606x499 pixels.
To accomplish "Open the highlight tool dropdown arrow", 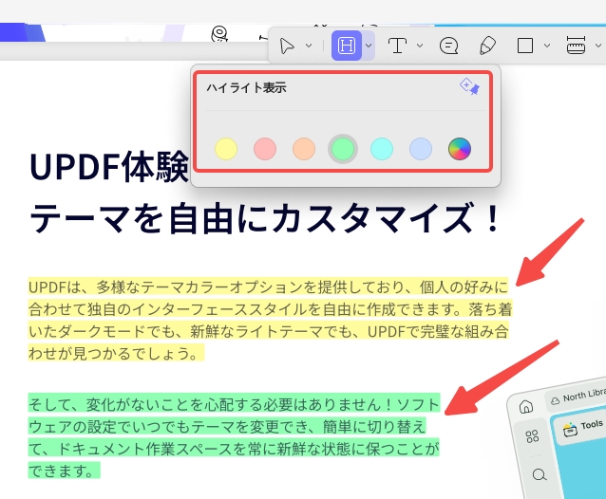I will tap(369, 46).
